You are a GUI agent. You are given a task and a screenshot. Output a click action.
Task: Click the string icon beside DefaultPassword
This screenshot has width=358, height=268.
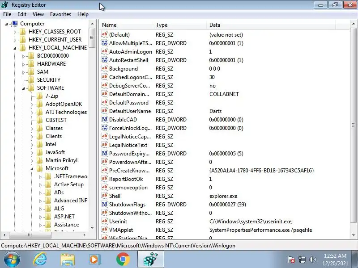(105, 102)
